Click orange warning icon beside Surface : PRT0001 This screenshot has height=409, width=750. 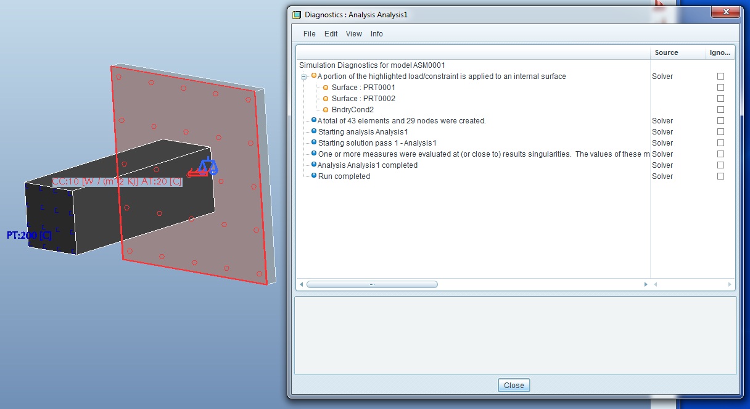pyautogui.click(x=326, y=88)
